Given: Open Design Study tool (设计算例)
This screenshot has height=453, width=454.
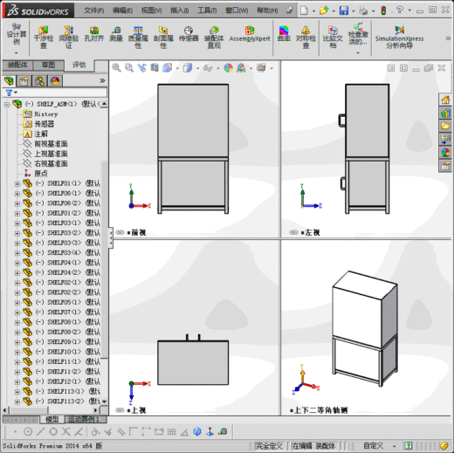Looking at the screenshot, I should 17,34.
